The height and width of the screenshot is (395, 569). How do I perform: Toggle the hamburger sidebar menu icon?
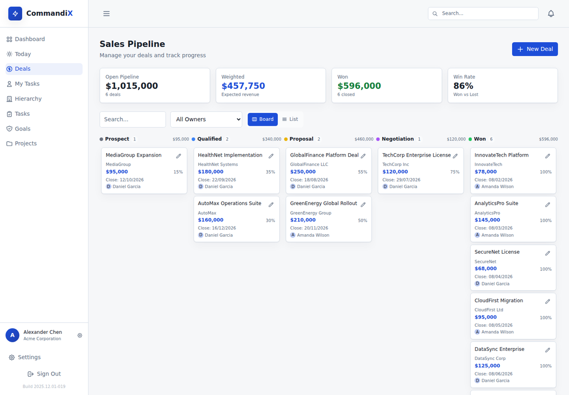[x=107, y=13]
